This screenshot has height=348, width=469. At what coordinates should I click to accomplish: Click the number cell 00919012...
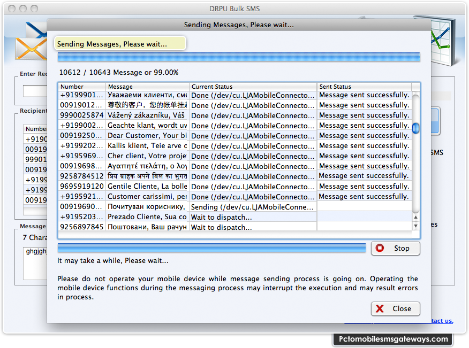tap(82, 105)
